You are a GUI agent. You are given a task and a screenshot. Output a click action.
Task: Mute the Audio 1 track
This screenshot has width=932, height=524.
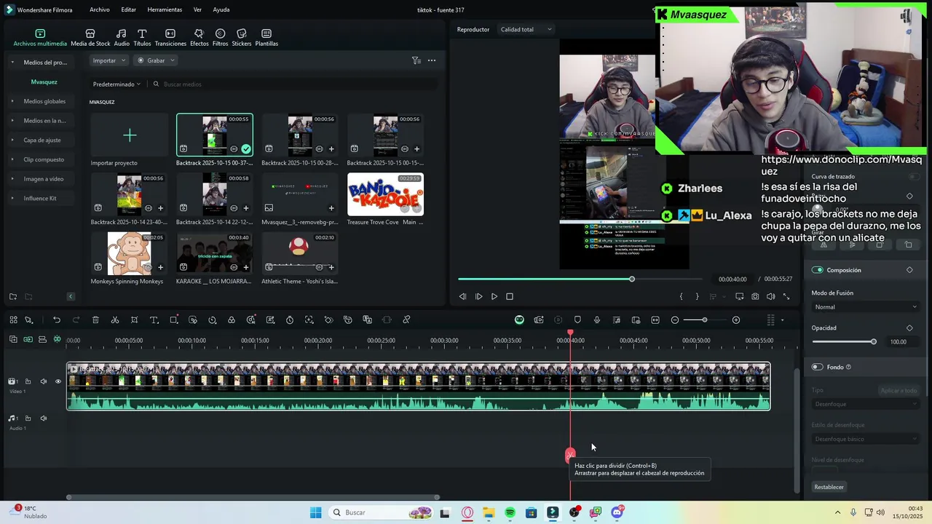pyautogui.click(x=43, y=418)
